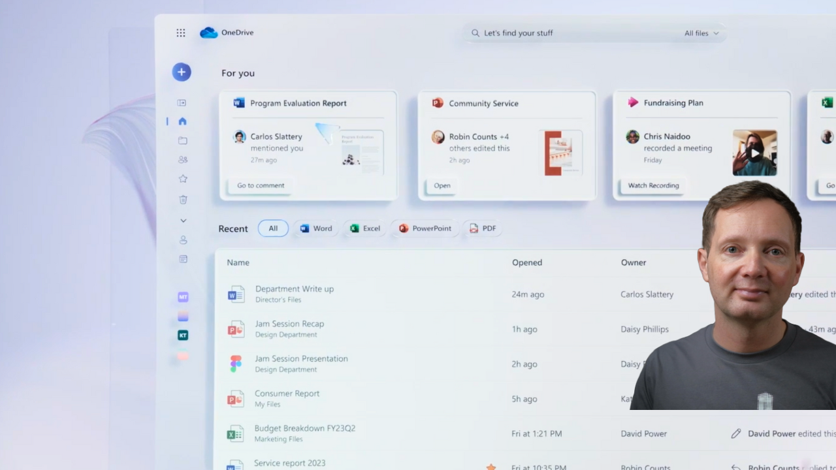Image resolution: width=836 pixels, height=470 pixels.
Task: Go to Home in the sidebar
Action: [x=183, y=121]
